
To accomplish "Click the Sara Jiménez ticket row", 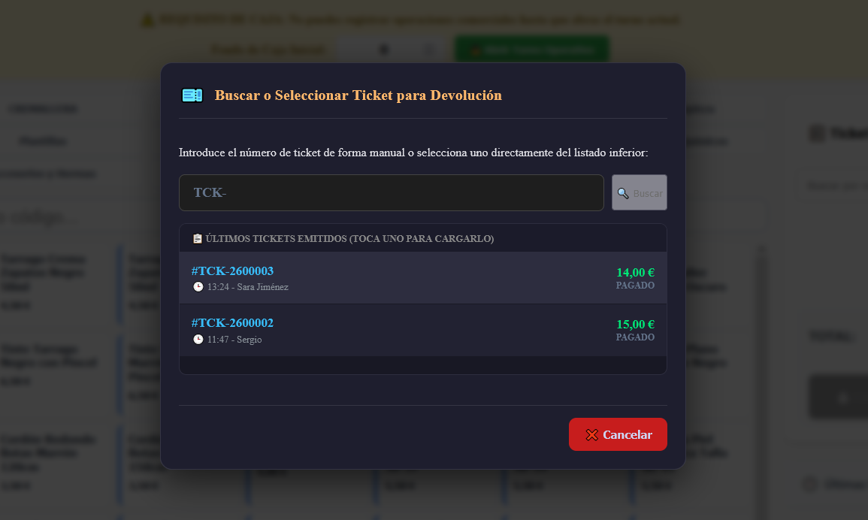I will [423, 278].
